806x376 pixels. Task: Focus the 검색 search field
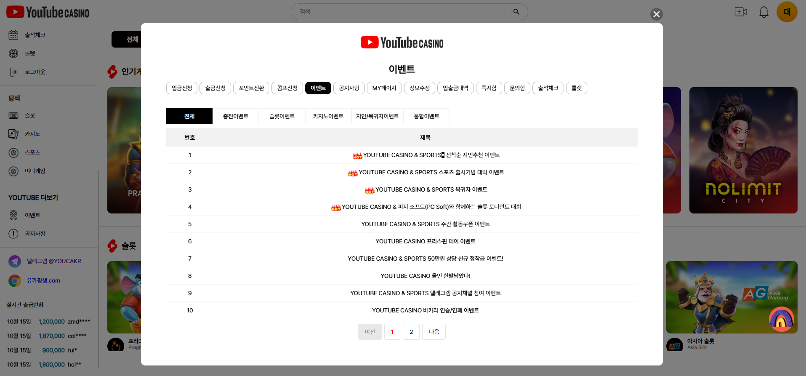click(x=398, y=12)
